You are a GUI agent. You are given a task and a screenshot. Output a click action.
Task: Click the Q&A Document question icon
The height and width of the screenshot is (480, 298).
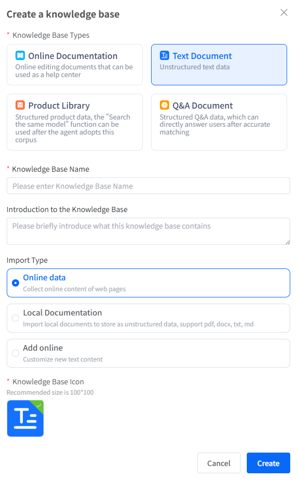pyautogui.click(x=165, y=105)
